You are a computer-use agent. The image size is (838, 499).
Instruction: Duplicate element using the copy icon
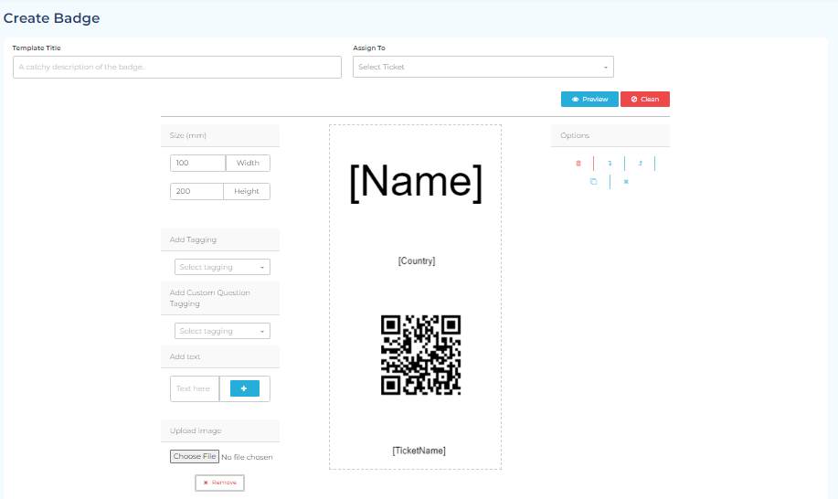pos(593,182)
